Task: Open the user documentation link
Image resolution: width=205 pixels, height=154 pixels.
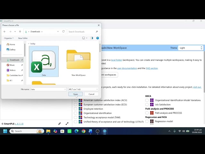Action: 127,68
